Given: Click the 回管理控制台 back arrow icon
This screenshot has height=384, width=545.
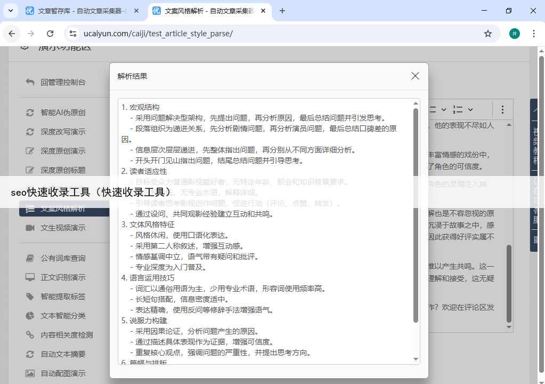Looking at the screenshot, I should (x=30, y=82).
